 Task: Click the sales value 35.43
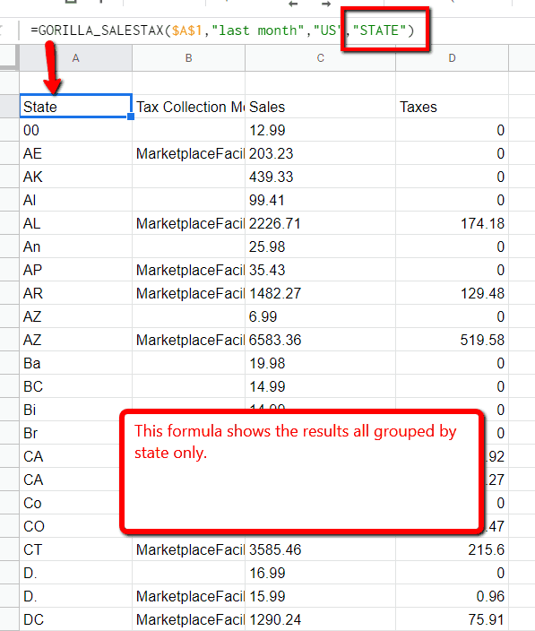coord(320,270)
